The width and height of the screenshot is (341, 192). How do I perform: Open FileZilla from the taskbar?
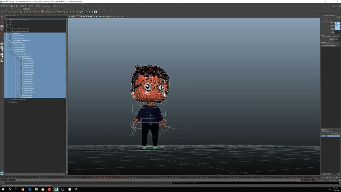(49, 189)
